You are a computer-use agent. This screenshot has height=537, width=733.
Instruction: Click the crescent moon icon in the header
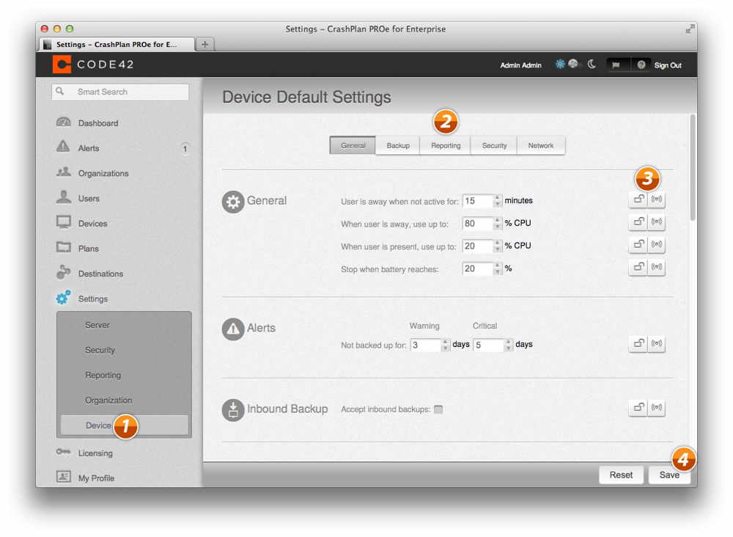tap(592, 65)
